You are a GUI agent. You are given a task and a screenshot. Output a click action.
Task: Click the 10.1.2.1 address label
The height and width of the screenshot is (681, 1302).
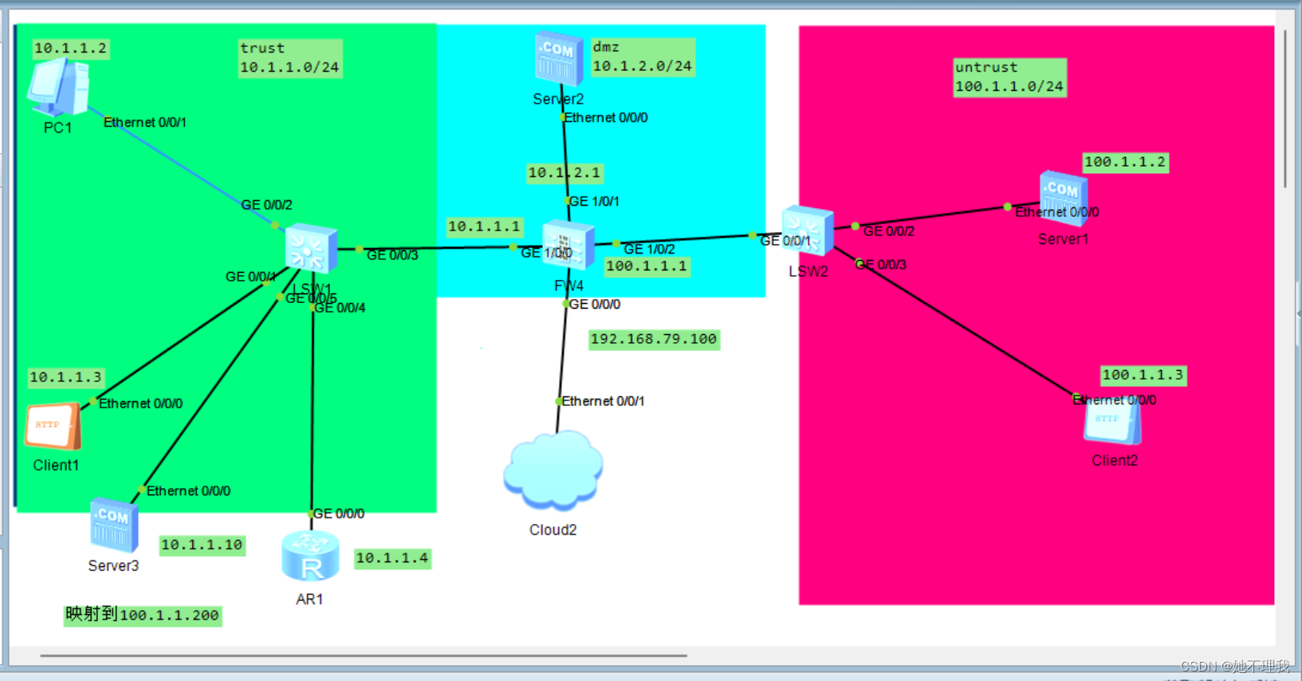[x=564, y=173]
